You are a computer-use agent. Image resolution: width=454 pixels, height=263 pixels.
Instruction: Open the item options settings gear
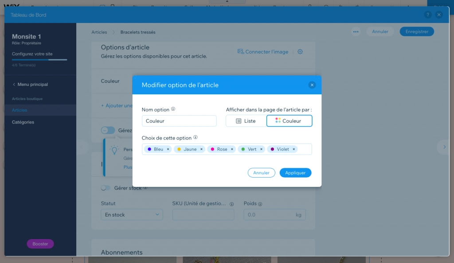300,51
